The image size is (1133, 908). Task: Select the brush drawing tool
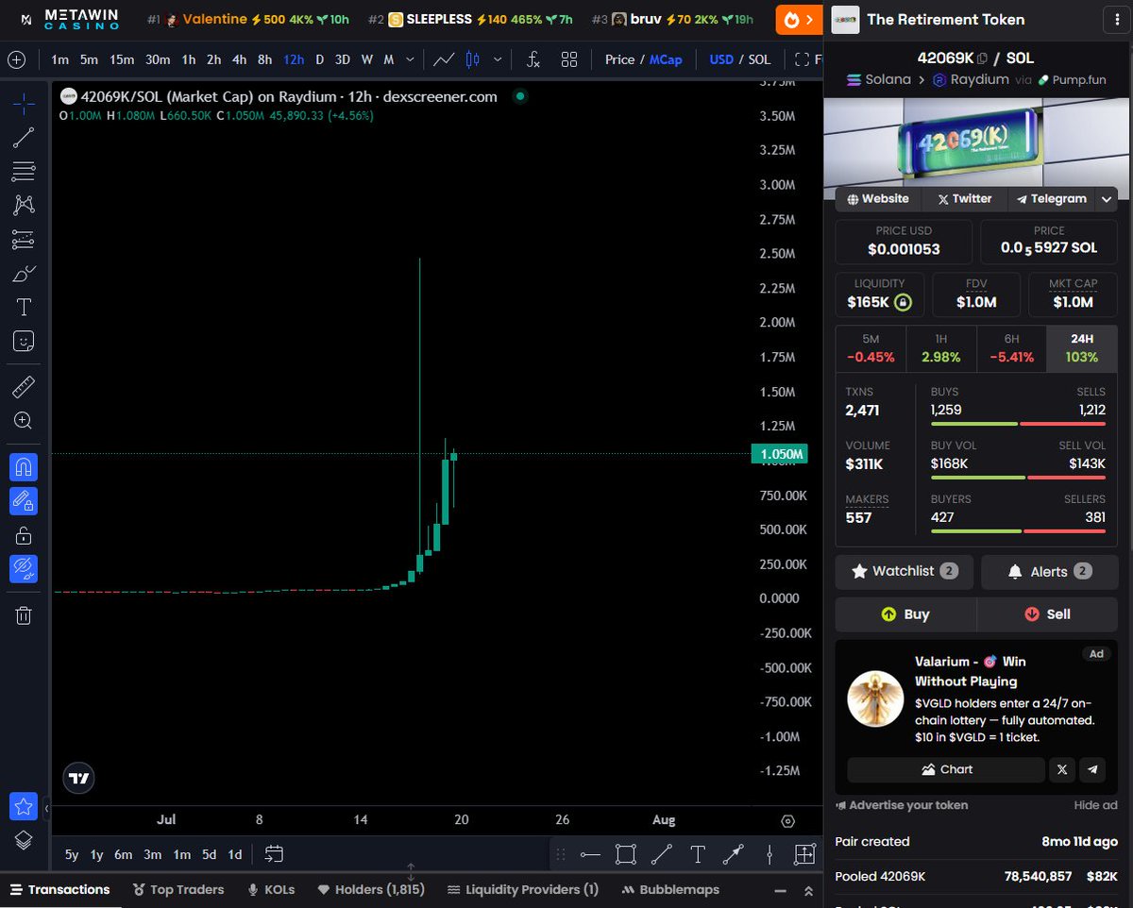coord(24,274)
